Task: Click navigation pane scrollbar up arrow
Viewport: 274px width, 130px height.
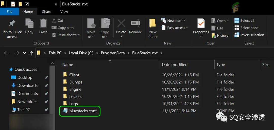Action: (x=52, y=63)
